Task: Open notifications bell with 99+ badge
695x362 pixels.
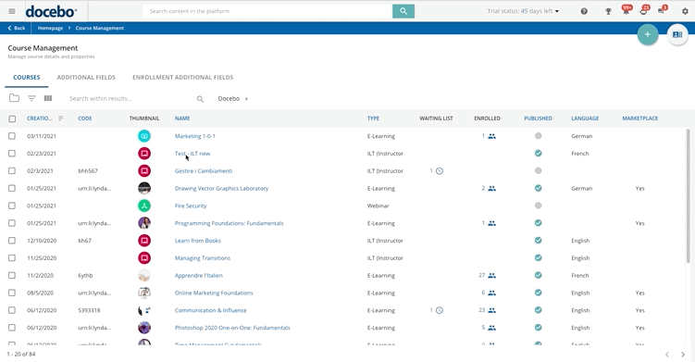Action: [626, 11]
